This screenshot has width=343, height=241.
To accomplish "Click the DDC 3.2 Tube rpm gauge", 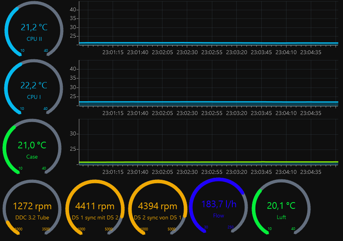I will coord(32,207).
